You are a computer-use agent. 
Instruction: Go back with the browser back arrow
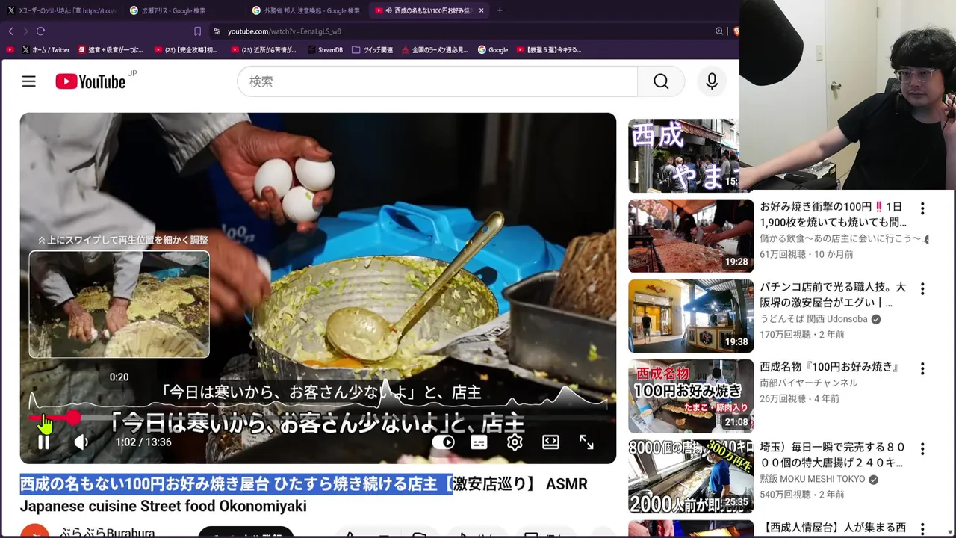click(x=10, y=31)
